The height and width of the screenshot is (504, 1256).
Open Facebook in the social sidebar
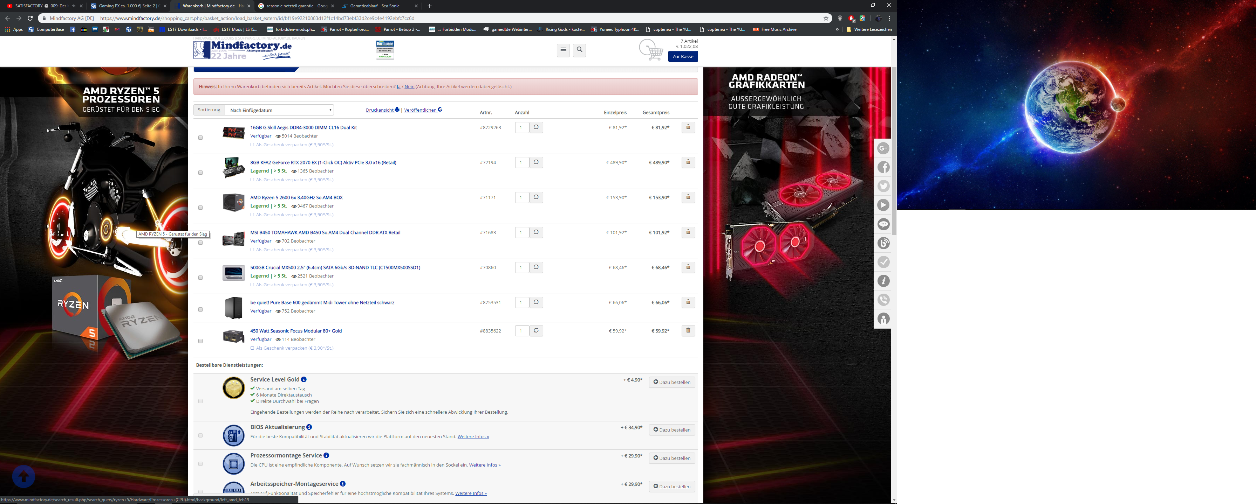click(x=883, y=167)
